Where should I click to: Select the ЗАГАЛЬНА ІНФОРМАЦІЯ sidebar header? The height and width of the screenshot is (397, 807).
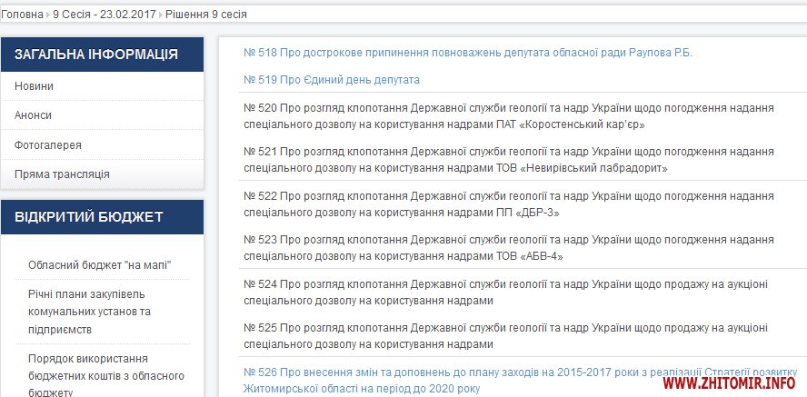(95, 55)
